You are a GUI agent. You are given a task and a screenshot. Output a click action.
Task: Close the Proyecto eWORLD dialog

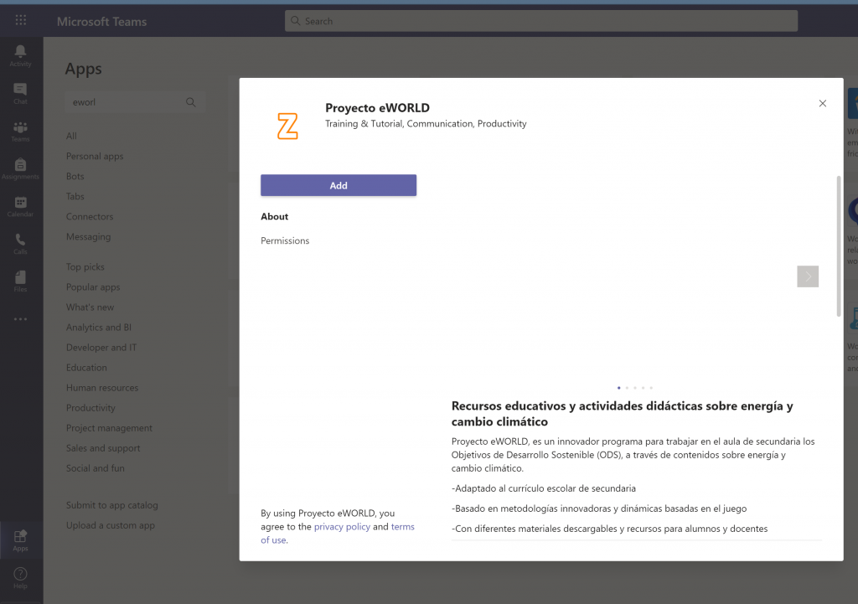pos(822,103)
